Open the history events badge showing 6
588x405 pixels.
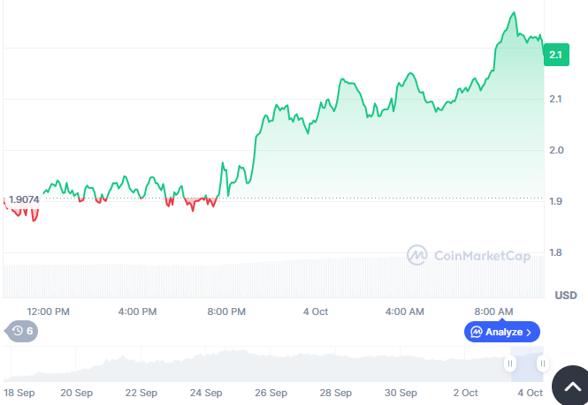pyautogui.click(x=22, y=331)
